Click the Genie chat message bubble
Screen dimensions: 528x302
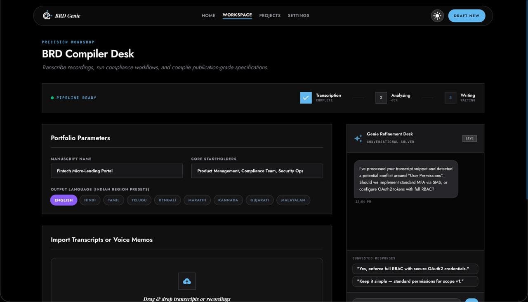tap(406, 179)
